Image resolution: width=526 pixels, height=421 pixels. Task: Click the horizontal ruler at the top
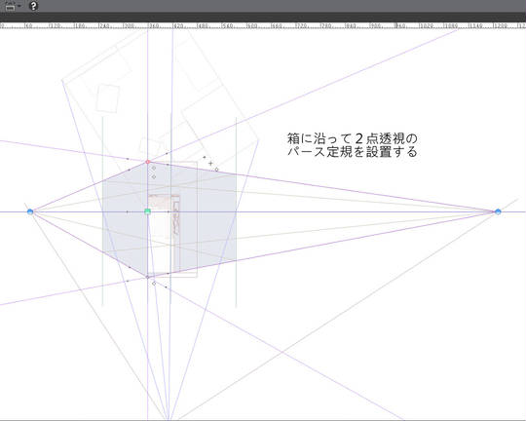pos(263,25)
